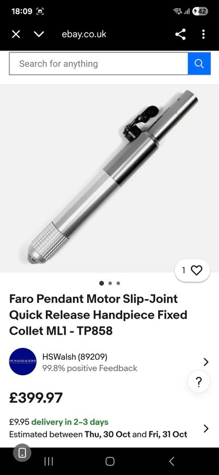
Task: Open the HSWalsh seller profile link
Action: click(x=75, y=357)
